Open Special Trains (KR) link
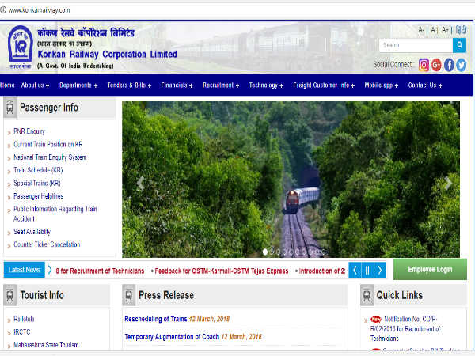Viewport: 475px width, 356px height. point(37,184)
